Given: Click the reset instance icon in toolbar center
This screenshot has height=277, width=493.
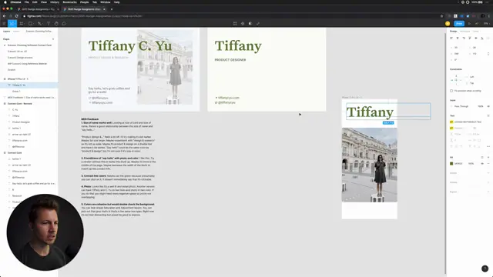Looking at the screenshot, I should click(x=235, y=24).
